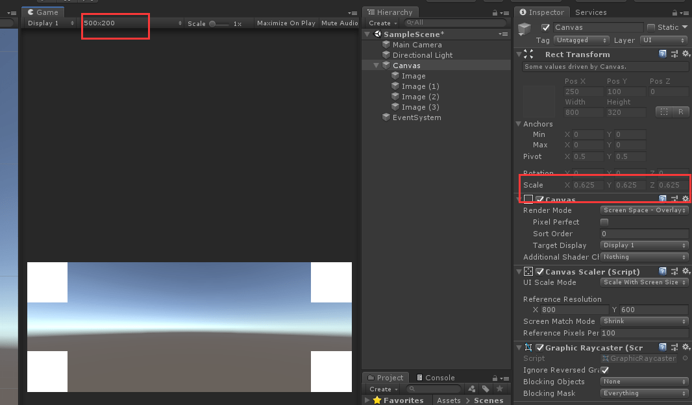Disable the Canvas Scaler component checkbox

(539, 271)
